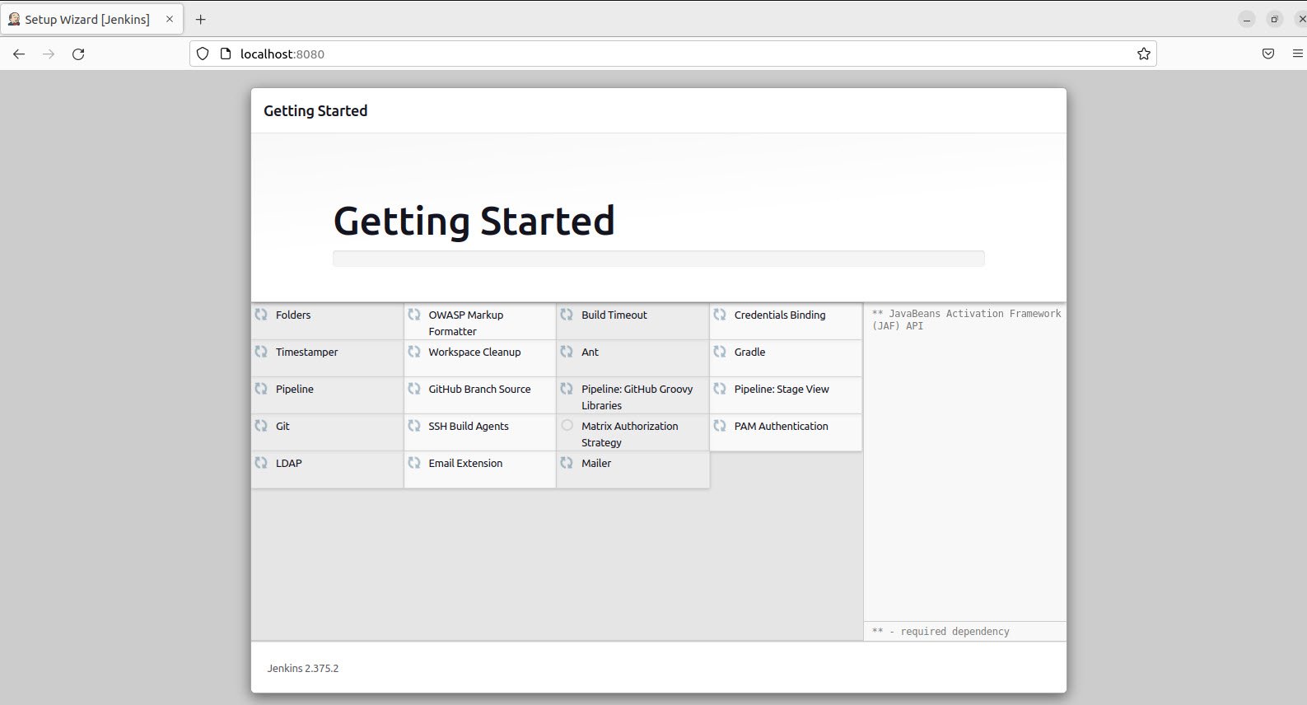
Task: Click the required dependency legend text
Action: click(941, 632)
